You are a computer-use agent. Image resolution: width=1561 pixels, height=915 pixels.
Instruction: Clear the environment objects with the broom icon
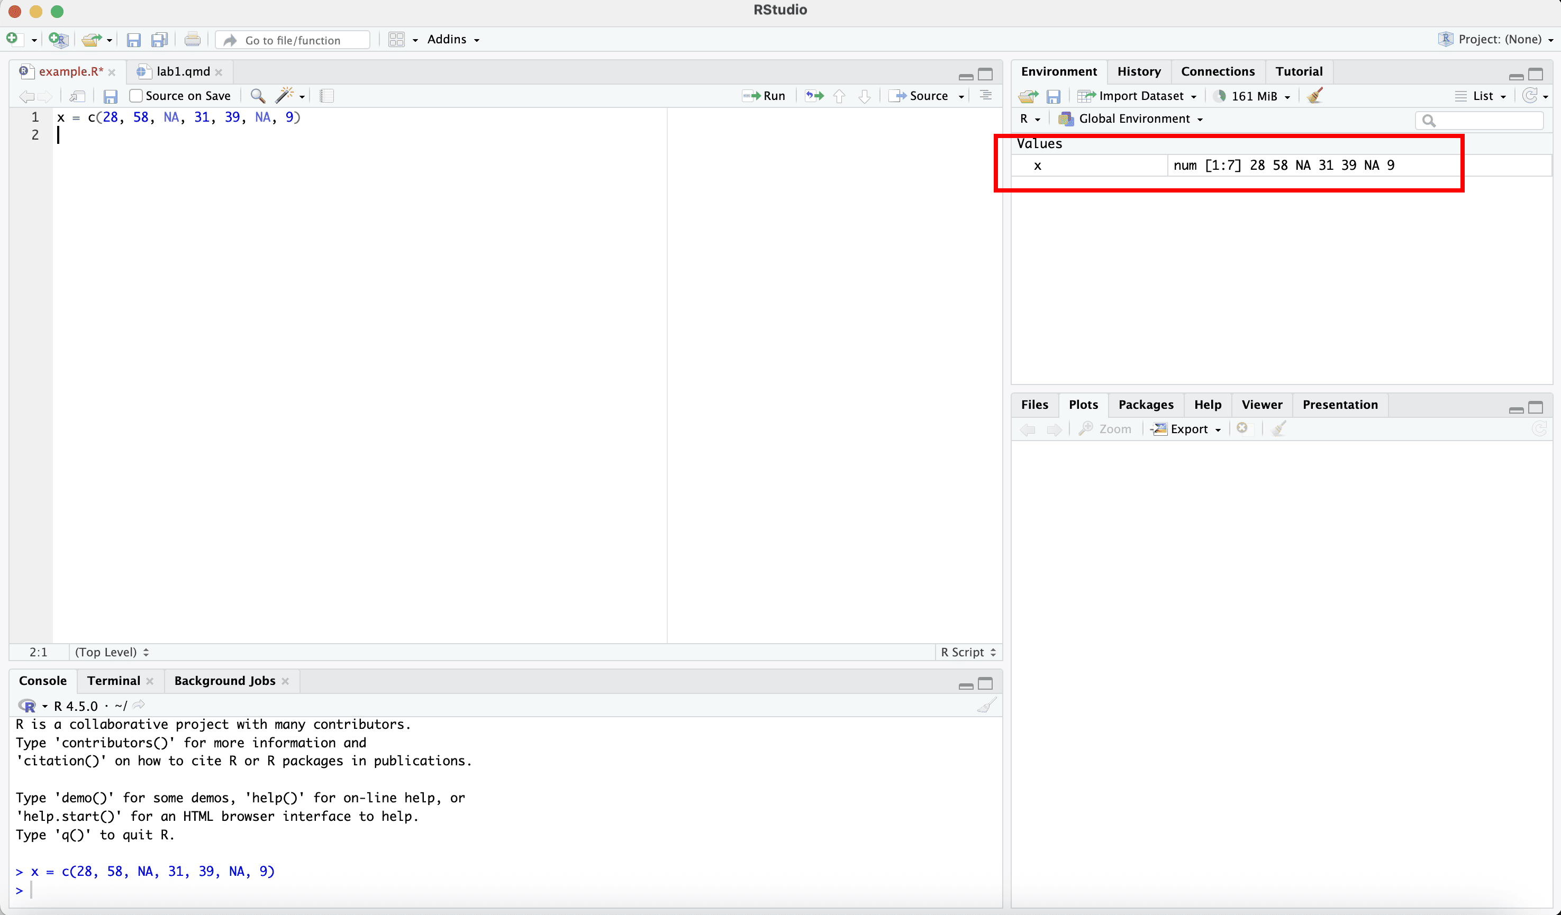(1314, 96)
